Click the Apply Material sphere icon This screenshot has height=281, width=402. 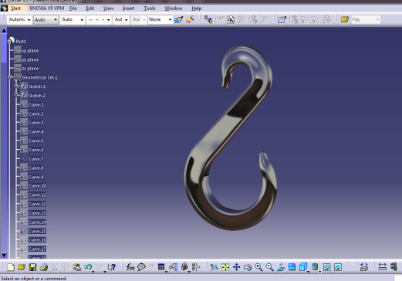[x=190, y=19]
